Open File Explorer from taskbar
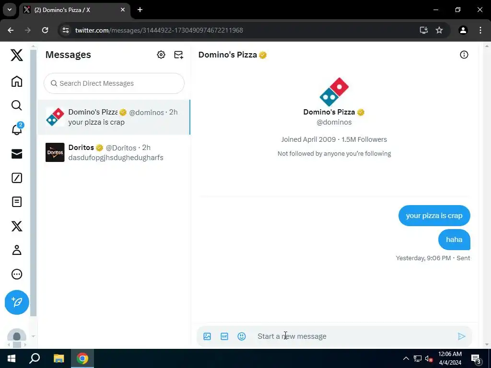This screenshot has height=368, width=491. click(x=58, y=358)
